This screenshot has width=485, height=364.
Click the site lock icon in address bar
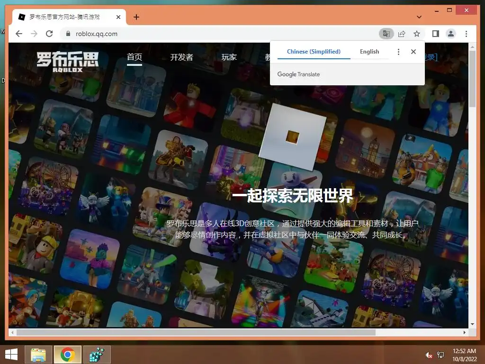click(x=68, y=34)
